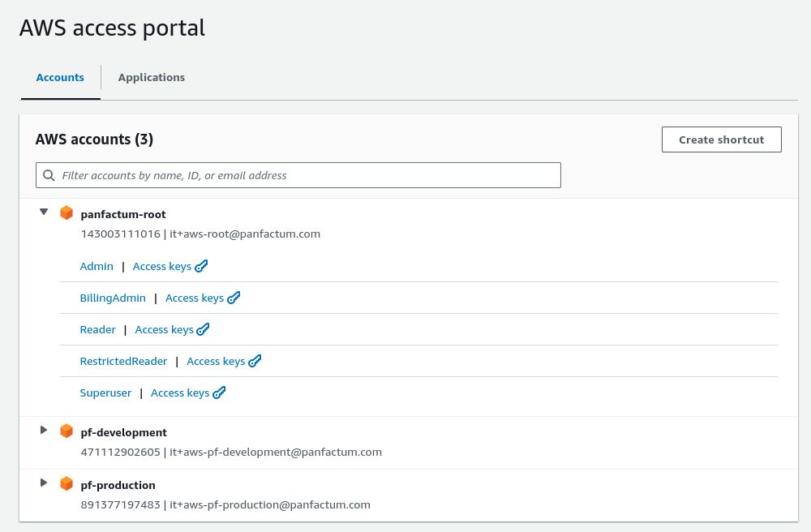Click the key icon beside BillingAdmin's Access keys

click(234, 297)
